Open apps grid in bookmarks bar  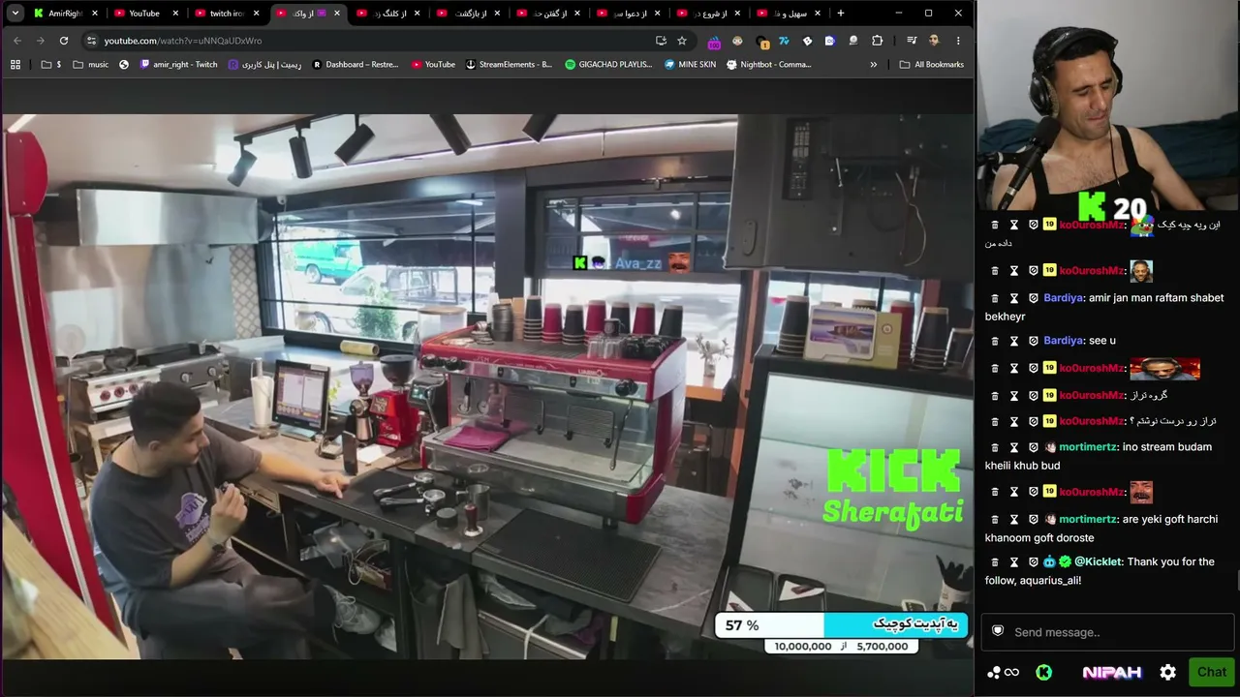15,65
